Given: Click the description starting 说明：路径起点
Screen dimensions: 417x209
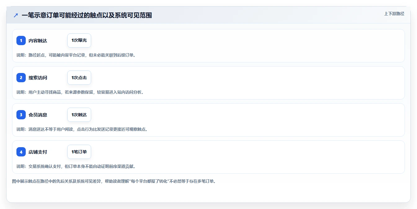Looking at the screenshot, I should coord(76,55).
